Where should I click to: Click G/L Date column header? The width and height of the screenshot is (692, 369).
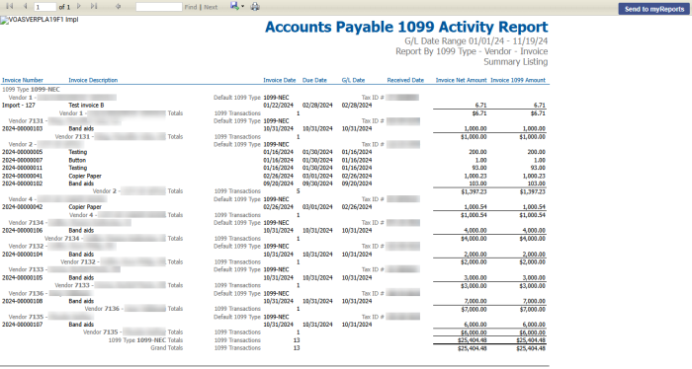click(x=353, y=80)
